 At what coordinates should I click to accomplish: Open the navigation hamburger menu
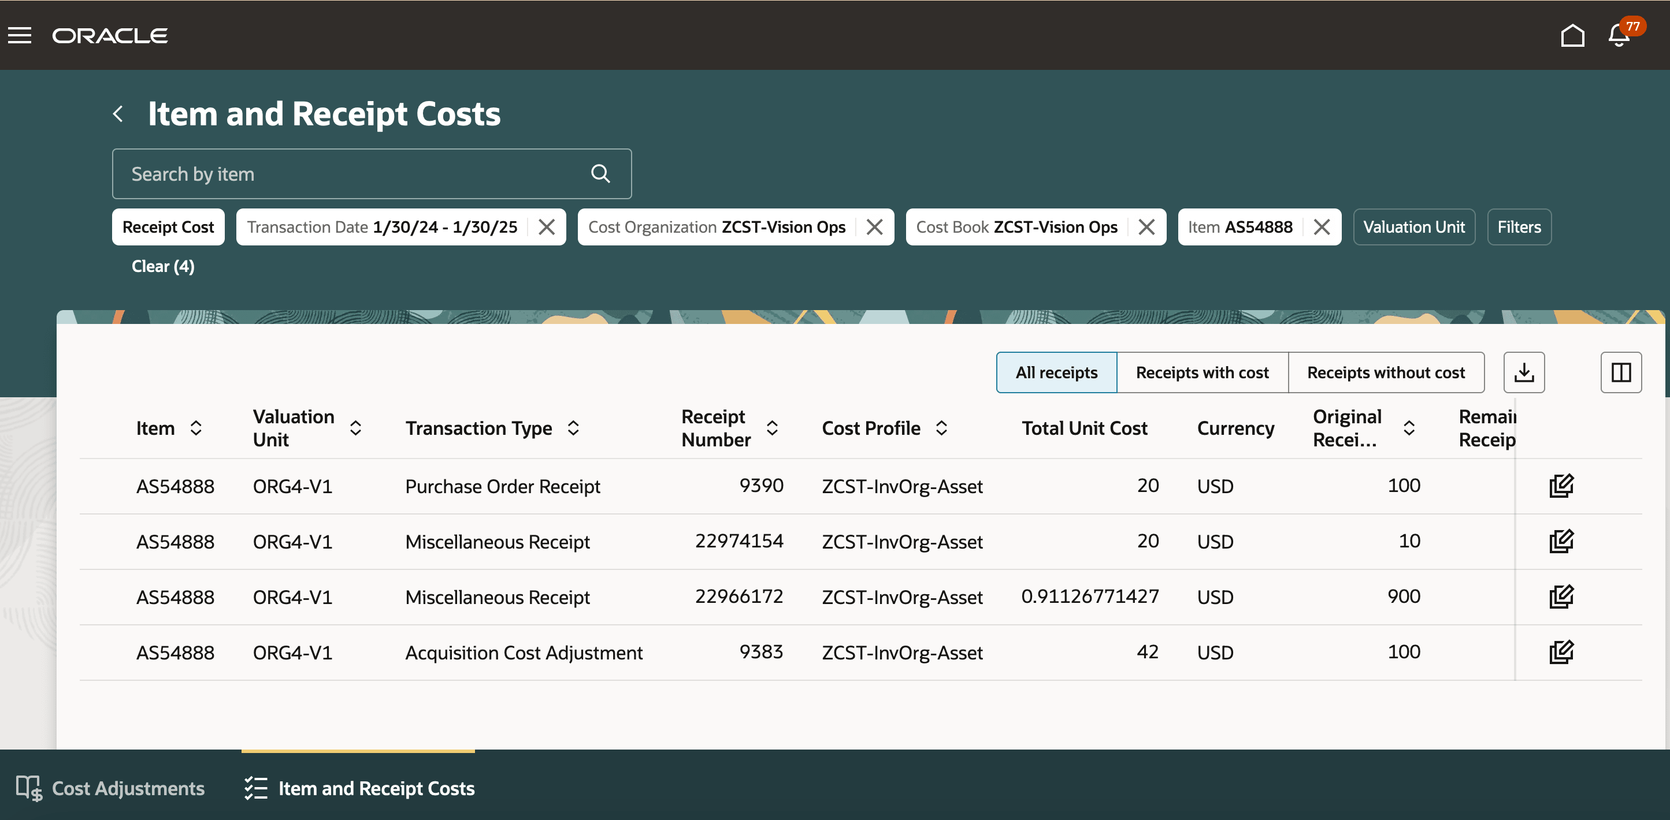coord(19,36)
